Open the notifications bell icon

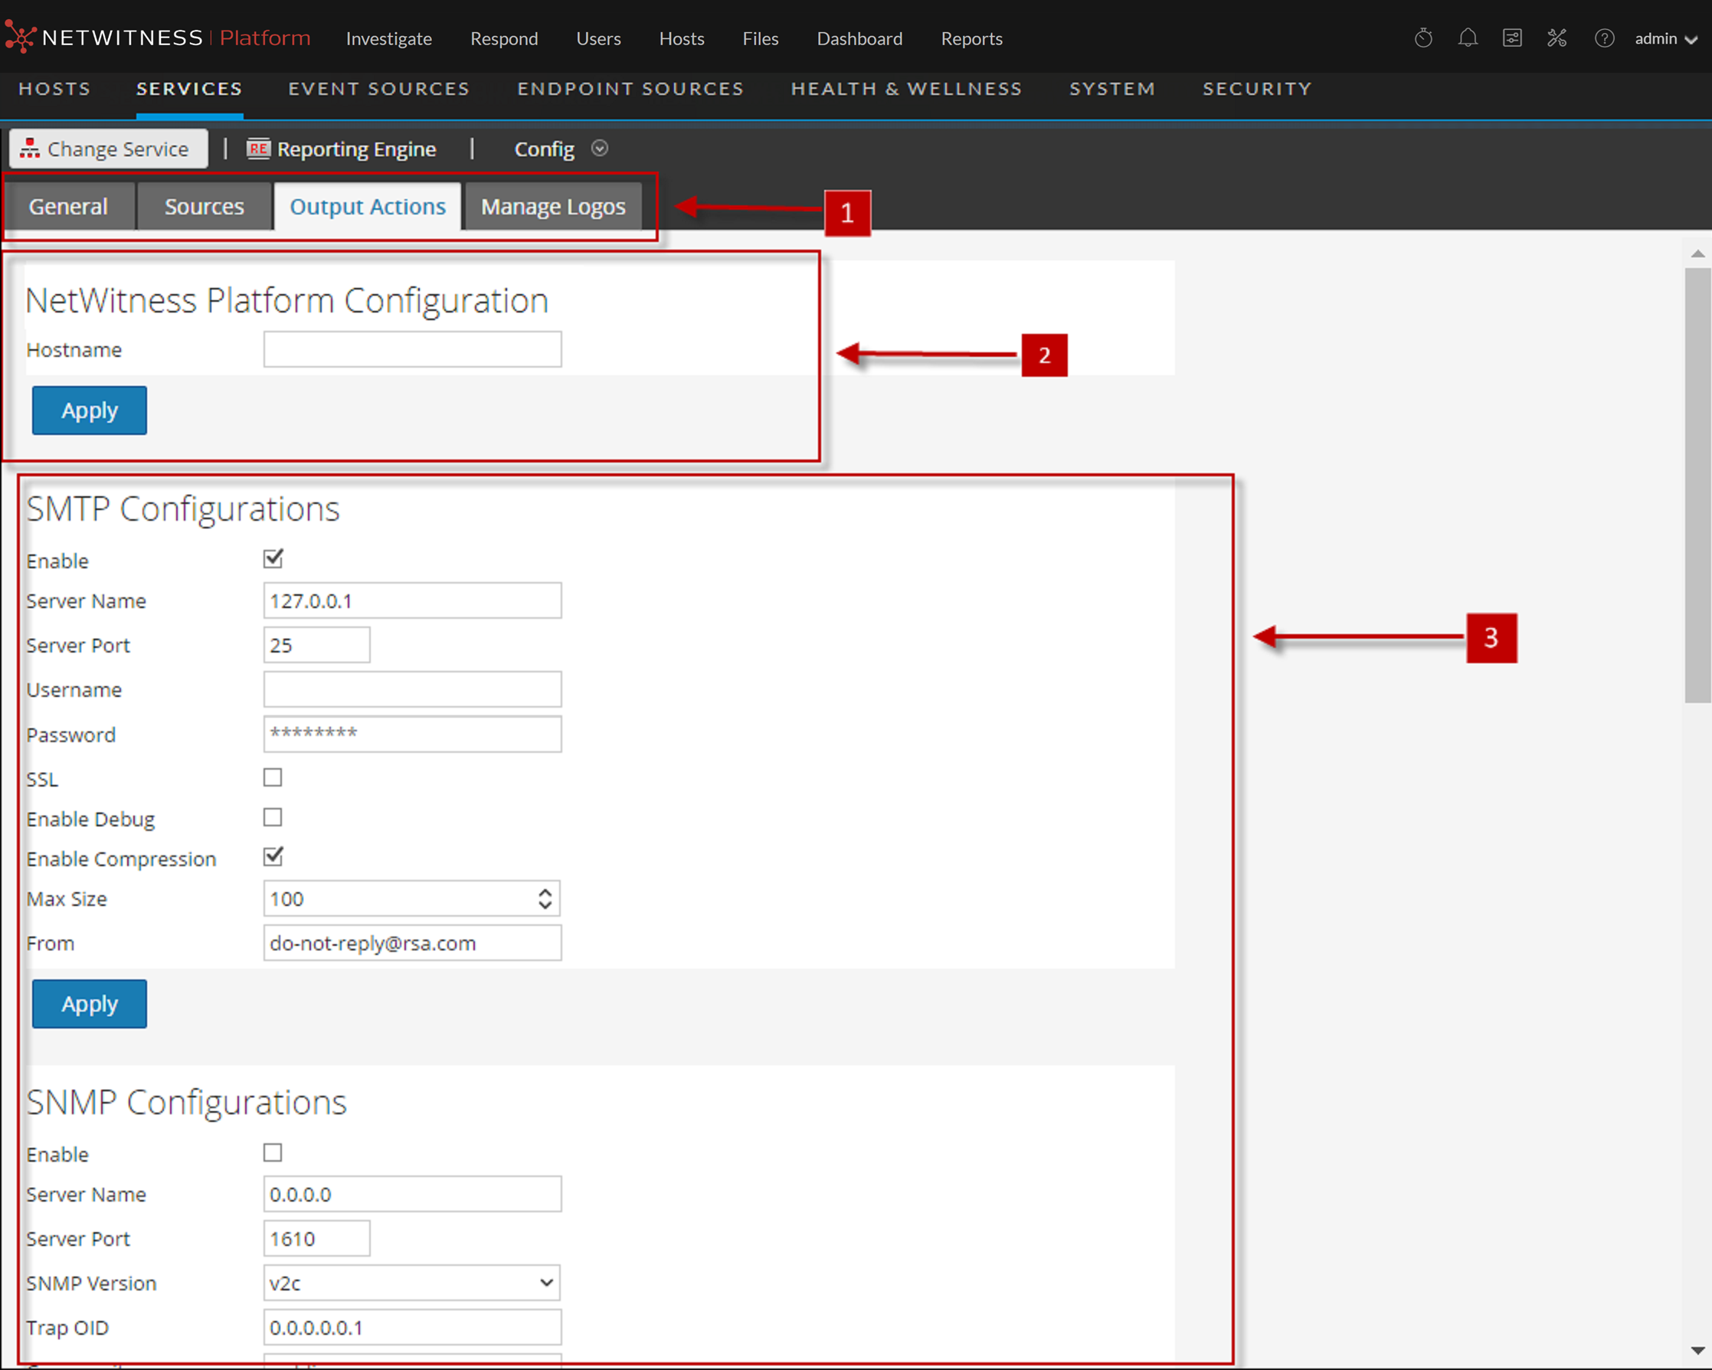click(x=1468, y=38)
